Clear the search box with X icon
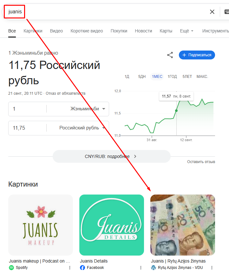This screenshot has width=229, height=274. (212, 12)
